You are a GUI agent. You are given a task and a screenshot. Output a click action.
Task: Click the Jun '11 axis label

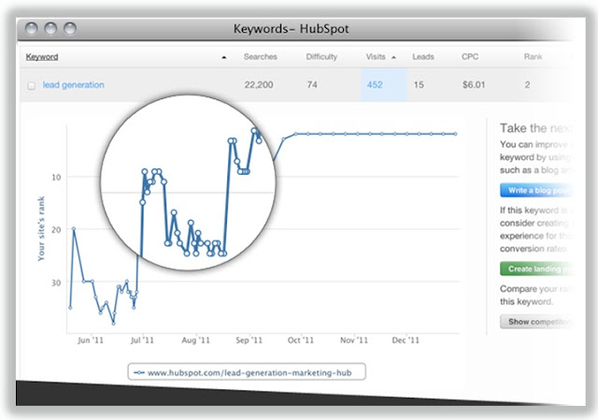pos(91,340)
